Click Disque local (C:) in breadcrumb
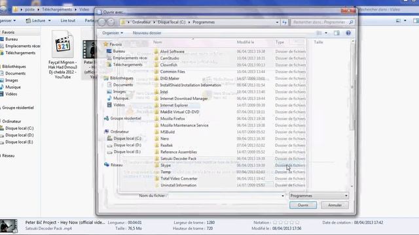 tap(172, 22)
